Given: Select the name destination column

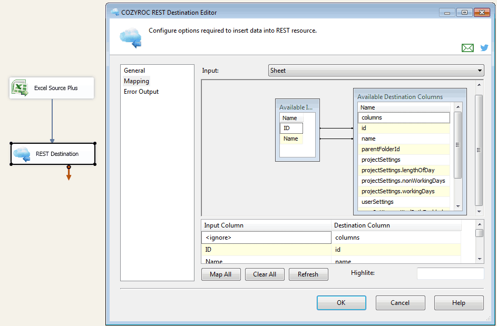Looking at the screenshot, I should pyautogui.click(x=404, y=139).
